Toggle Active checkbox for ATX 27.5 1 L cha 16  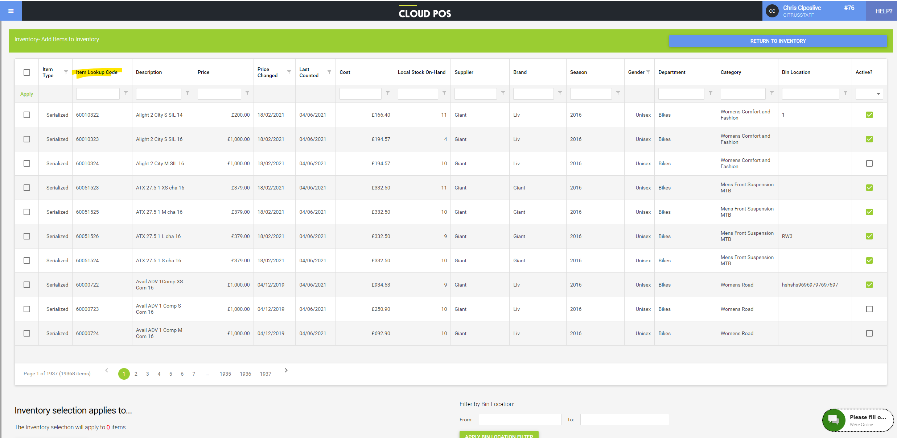pyautogui.click(x=869, y=236)
